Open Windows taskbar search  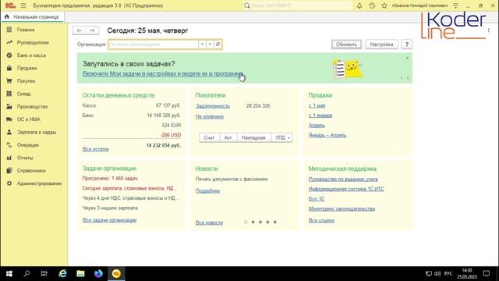coord(27,273)
